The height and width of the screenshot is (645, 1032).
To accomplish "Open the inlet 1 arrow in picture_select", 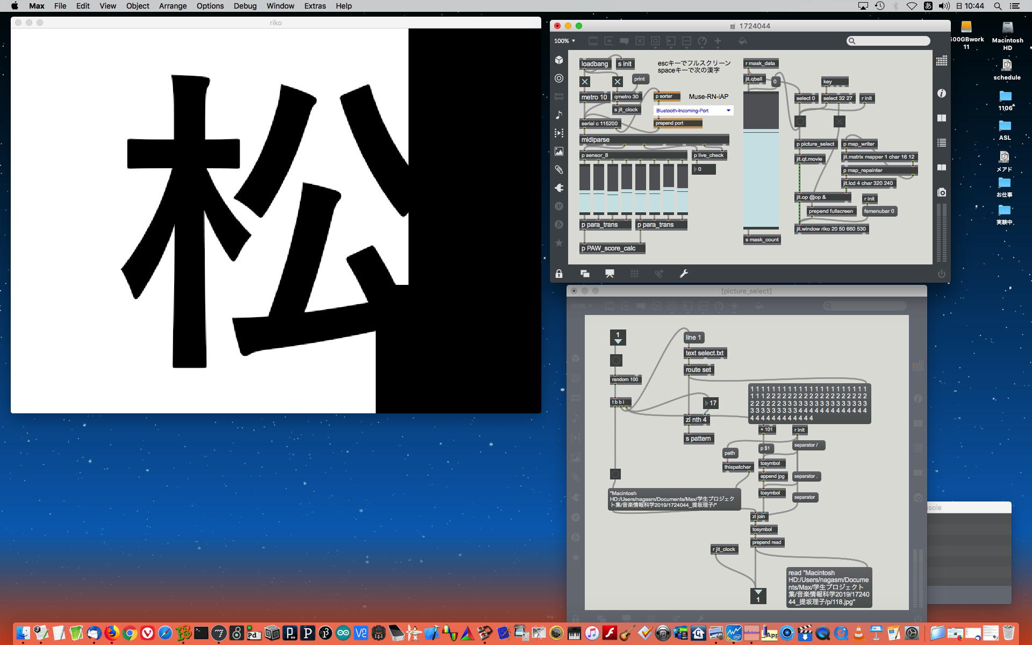I will [x=618, y=338].
